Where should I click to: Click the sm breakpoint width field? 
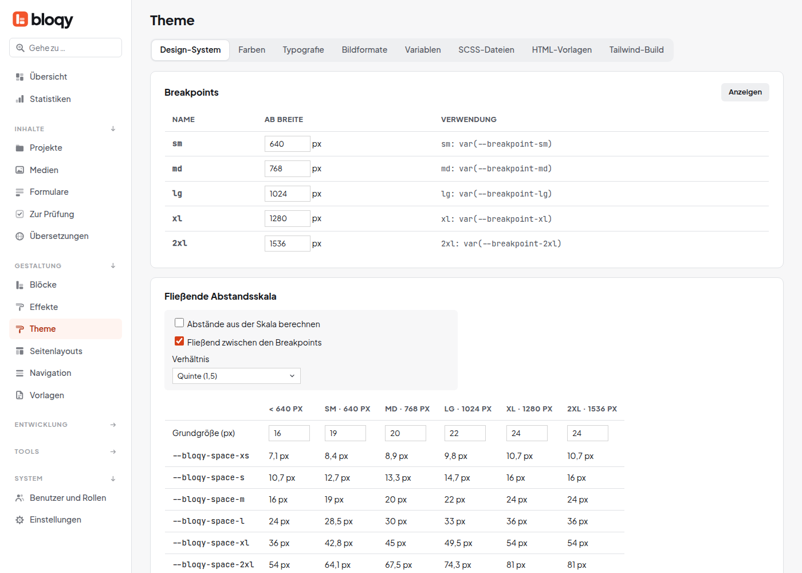point(288,144)
